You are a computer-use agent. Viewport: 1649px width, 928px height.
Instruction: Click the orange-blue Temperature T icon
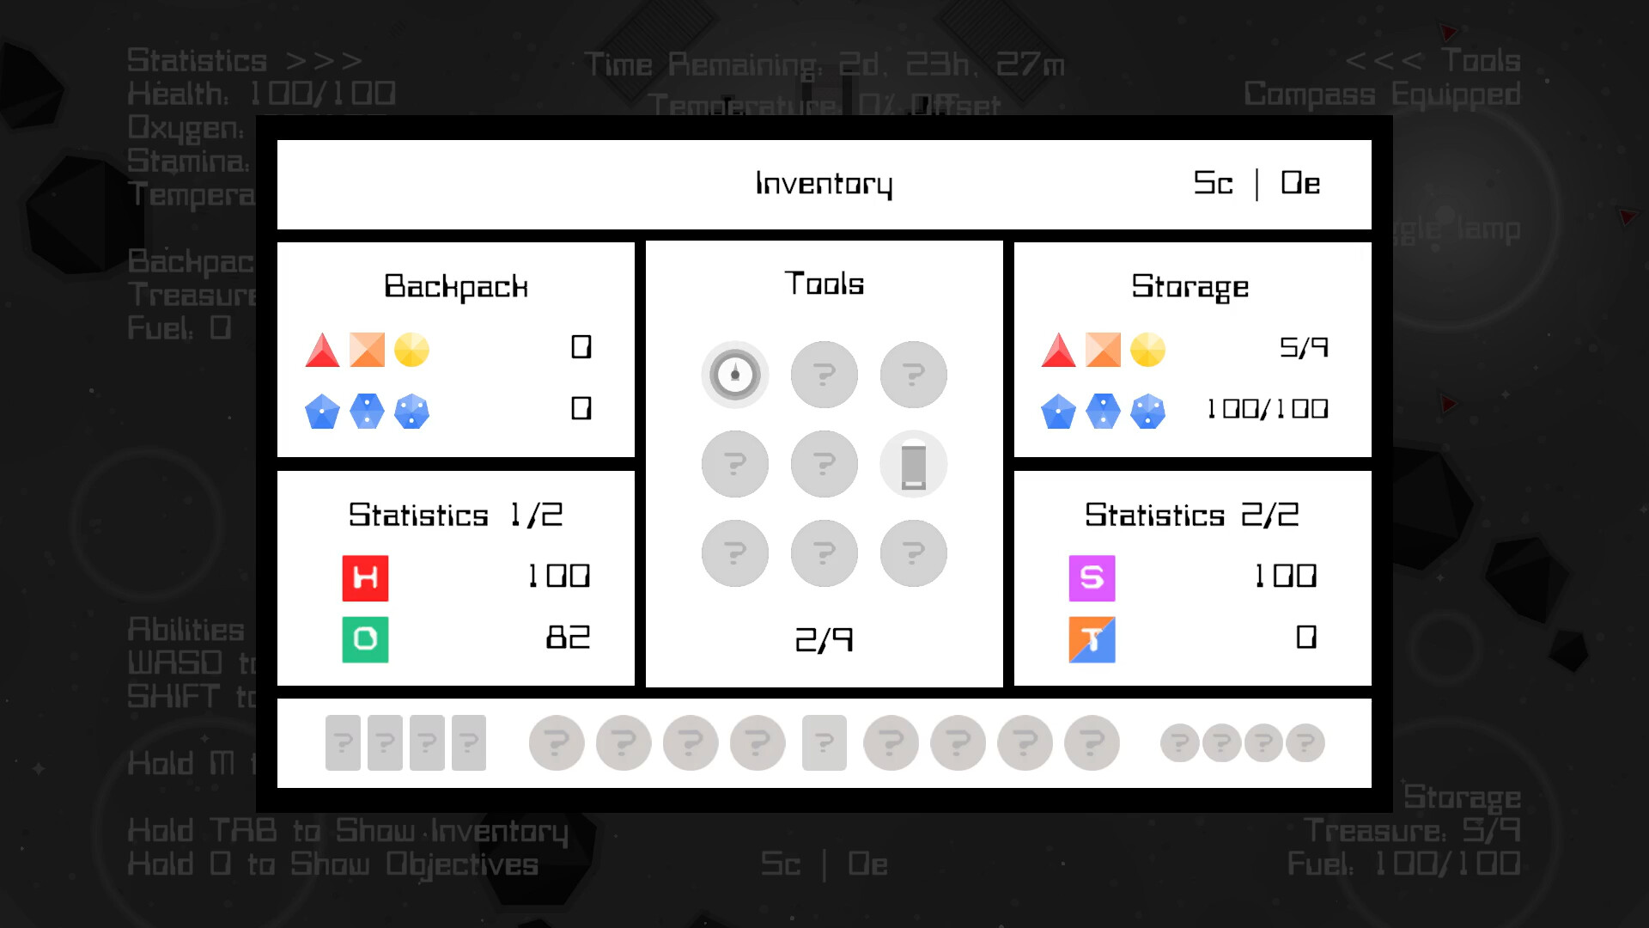[1092, 639]
